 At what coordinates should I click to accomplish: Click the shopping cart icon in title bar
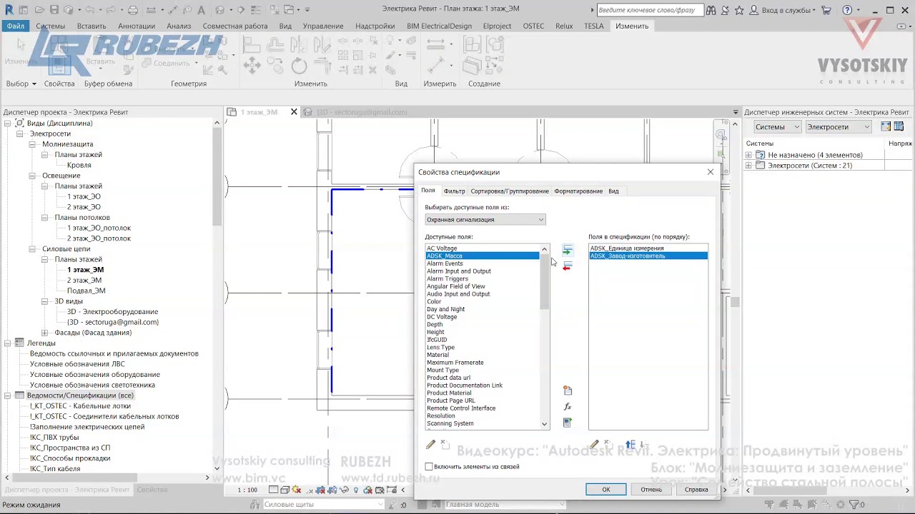click(x=826, y=10)
